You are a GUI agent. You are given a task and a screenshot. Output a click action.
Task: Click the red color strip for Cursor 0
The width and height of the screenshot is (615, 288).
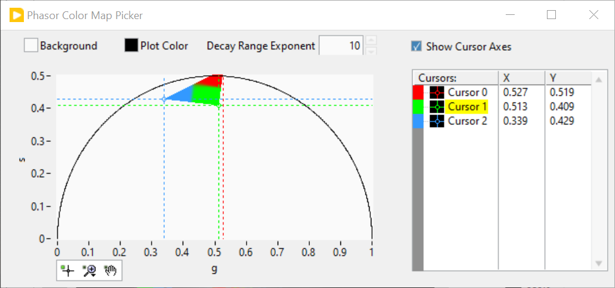pyautogui.click(x=418, y=92)
